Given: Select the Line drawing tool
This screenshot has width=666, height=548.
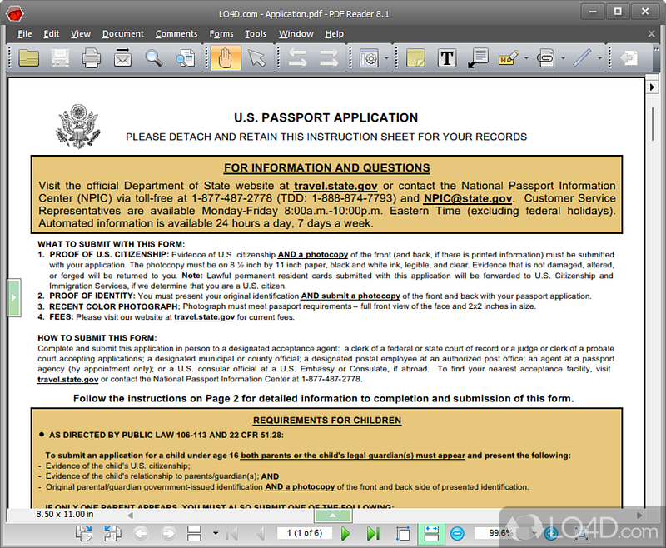Looking at the screenshot, I should [582, 57].
